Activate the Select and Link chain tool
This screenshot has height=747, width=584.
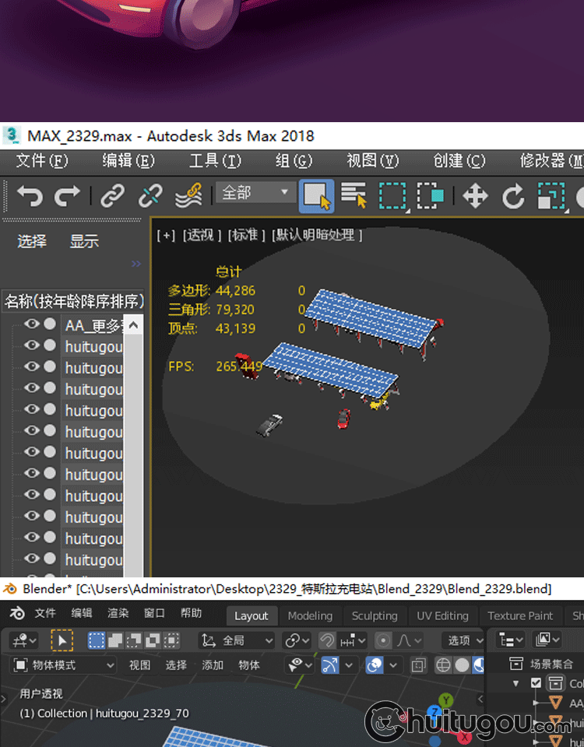(x=112, y=196)
